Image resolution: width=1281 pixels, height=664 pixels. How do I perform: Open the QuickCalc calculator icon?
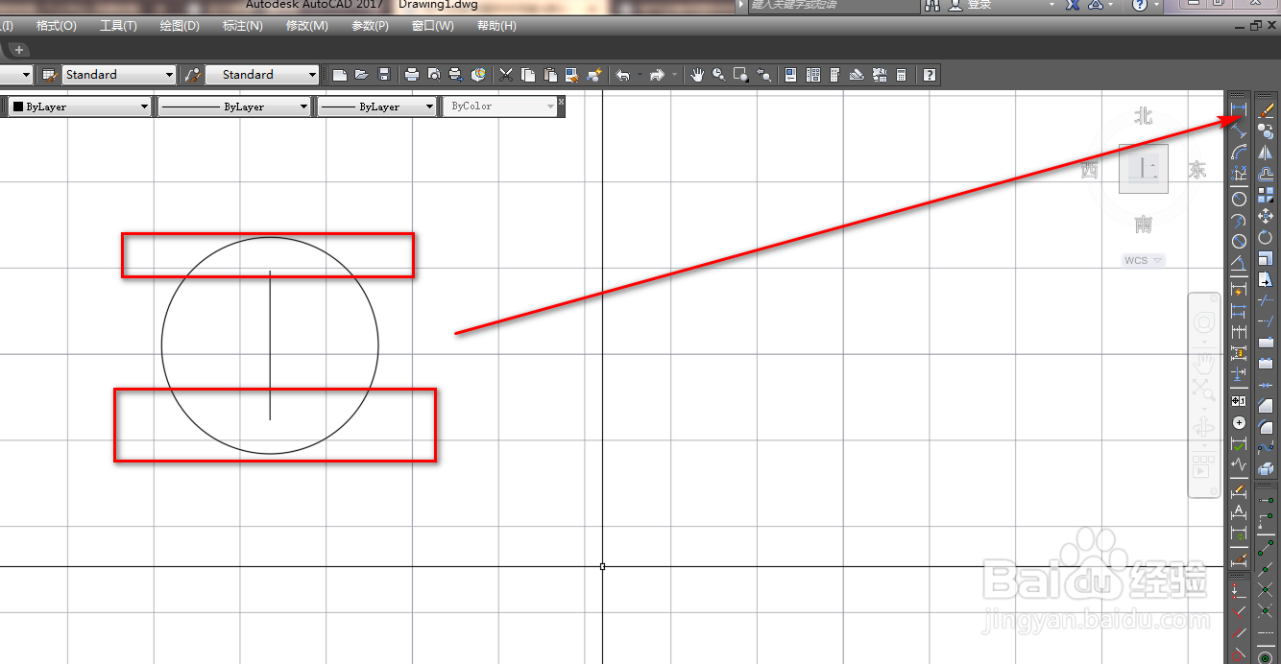pyautogui.click(x=901, y=75)
